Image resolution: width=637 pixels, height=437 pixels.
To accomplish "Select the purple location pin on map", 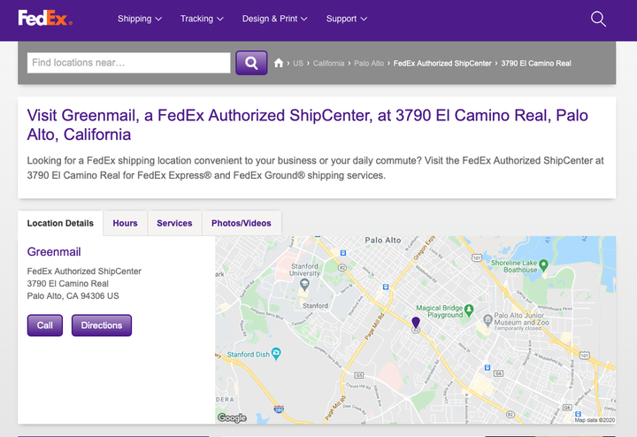I will coord(416,323).
